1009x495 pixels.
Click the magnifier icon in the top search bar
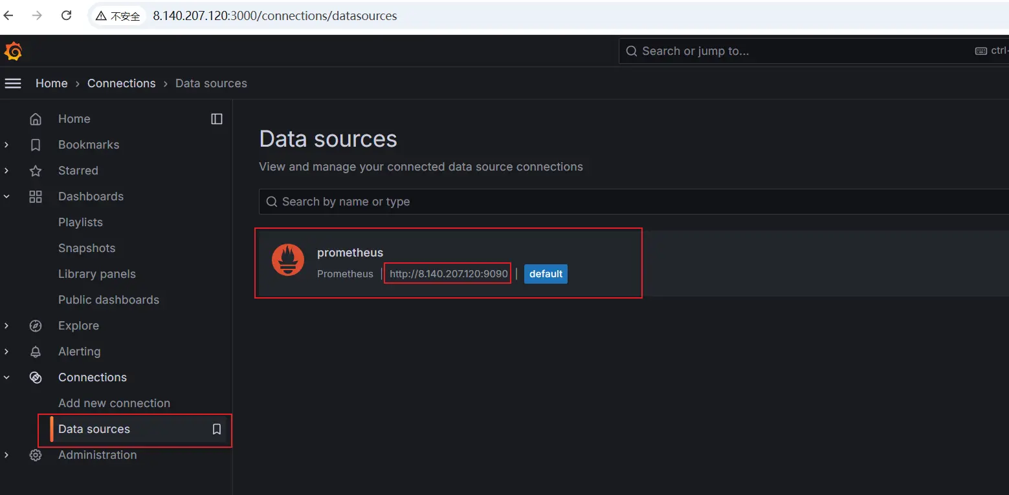[x=632, y=51]
